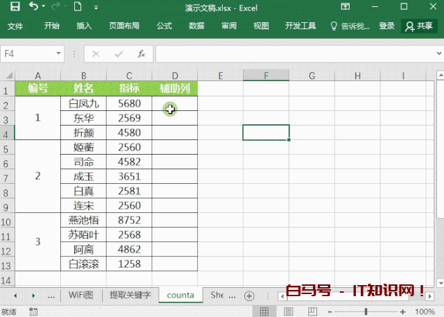Image resolution: width=444 pixels, height=317 pixels.
Task: Click the New blank document icon
Action: 78,7
